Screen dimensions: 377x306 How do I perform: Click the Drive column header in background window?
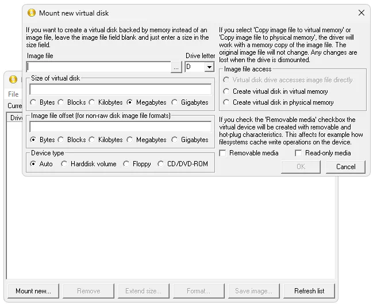click(x=16, y=118)
